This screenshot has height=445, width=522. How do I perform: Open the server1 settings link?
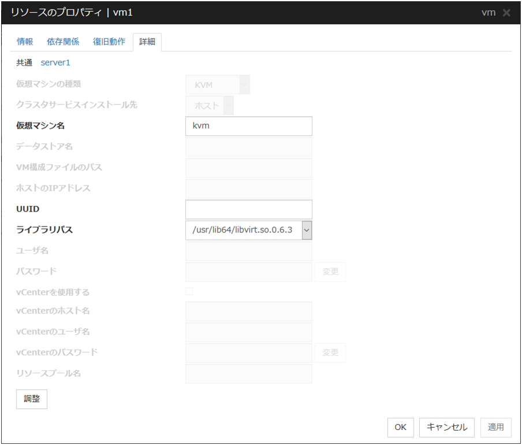tap(55, 62)
